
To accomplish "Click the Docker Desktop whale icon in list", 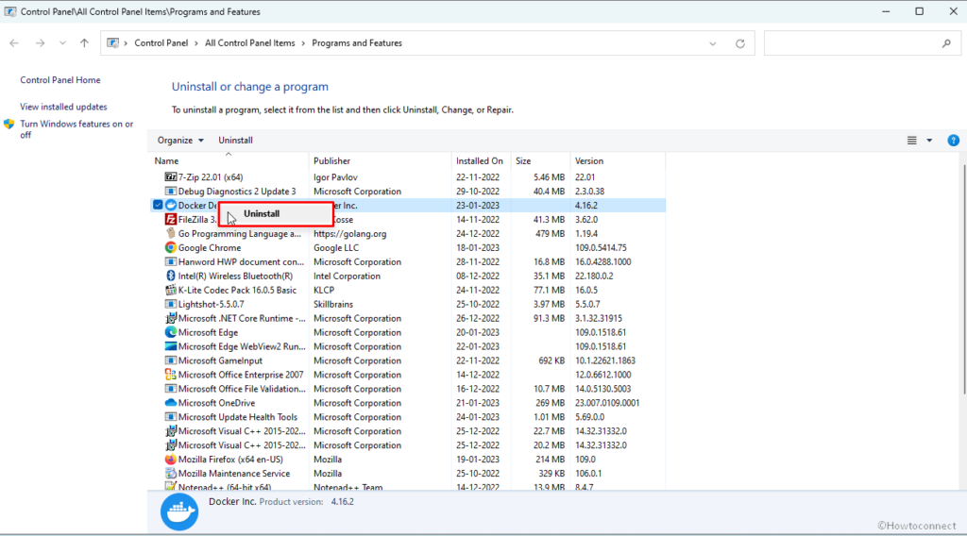I will pos(171,205).
